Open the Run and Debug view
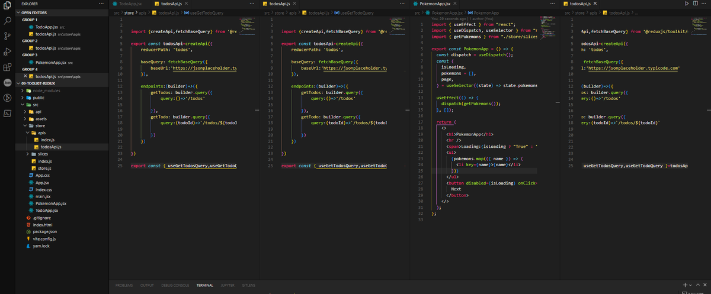The image size is (711, 294). coord(8,52)
